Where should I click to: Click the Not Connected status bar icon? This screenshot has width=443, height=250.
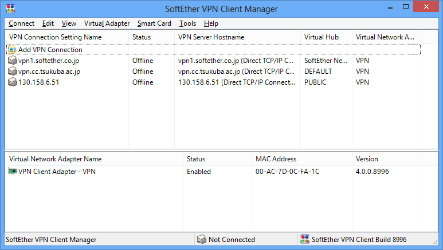201,240
